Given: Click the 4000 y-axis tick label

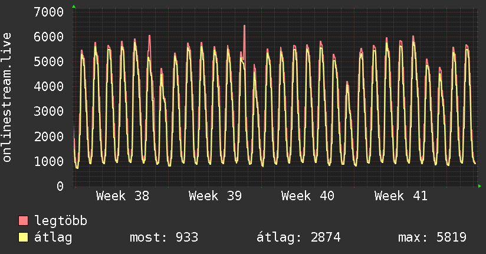Looking at the screenshot, I should click(49, 87).
